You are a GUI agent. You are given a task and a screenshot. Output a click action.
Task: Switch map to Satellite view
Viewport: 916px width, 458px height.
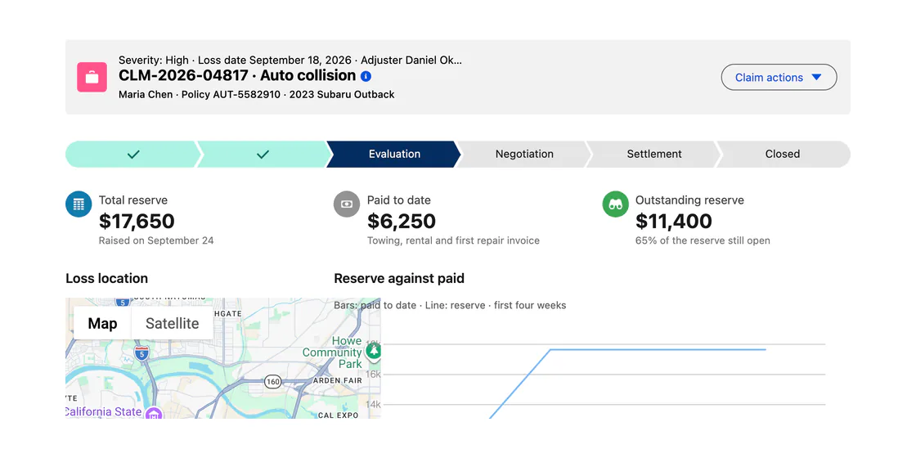click(x=173, y=324)
